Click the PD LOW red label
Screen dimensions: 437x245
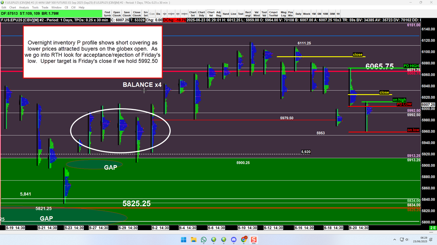point(404,104)
